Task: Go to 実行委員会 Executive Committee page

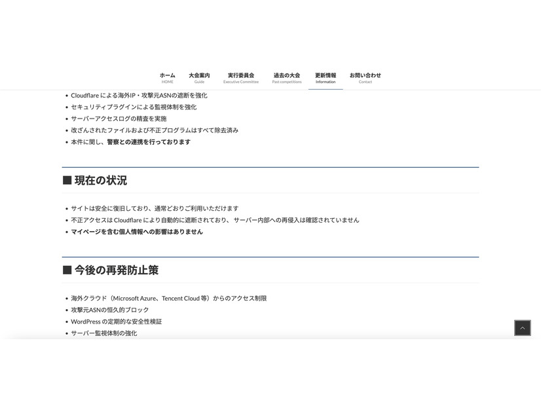Action: tap(241, 78)
